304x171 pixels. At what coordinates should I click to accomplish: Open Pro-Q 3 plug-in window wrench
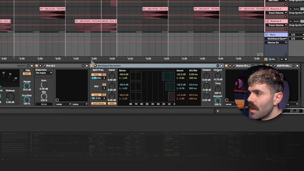(x=44, y=66)
